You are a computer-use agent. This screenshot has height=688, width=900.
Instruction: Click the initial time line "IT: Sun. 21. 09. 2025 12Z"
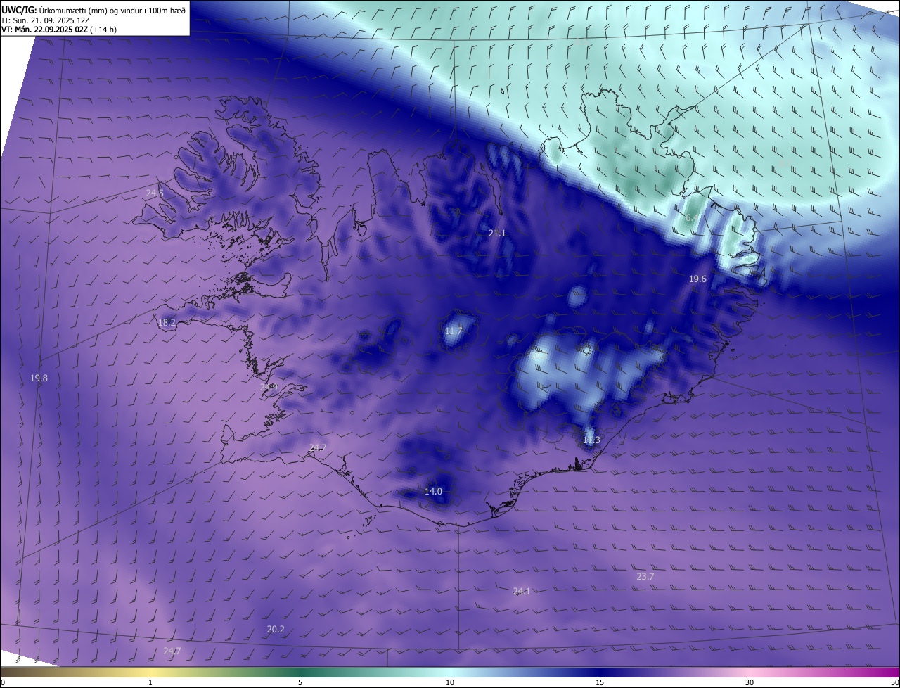(x=46, y=20)
